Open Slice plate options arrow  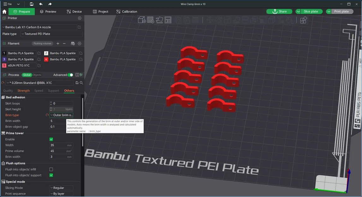[298, 12]
